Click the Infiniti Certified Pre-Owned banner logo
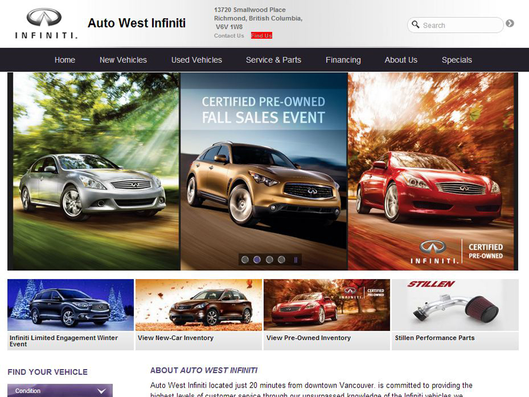The image size is (529, 397). point(457,252)
